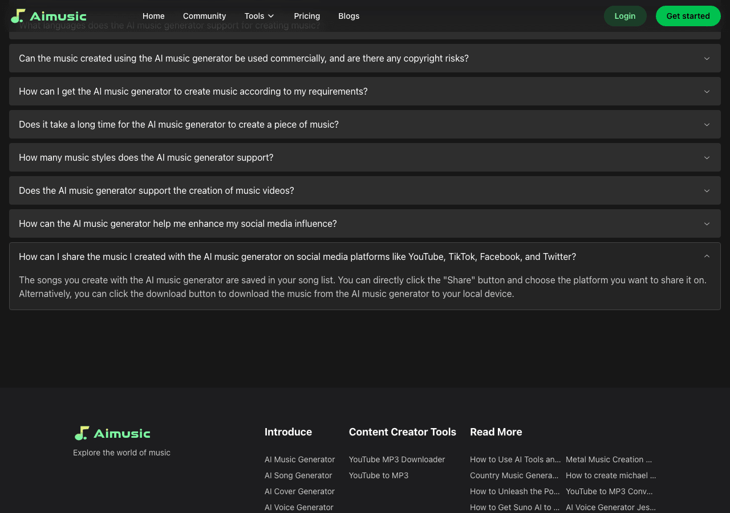Click the Aimusic logo in the header
730x513 pixels.
(48, 16)
